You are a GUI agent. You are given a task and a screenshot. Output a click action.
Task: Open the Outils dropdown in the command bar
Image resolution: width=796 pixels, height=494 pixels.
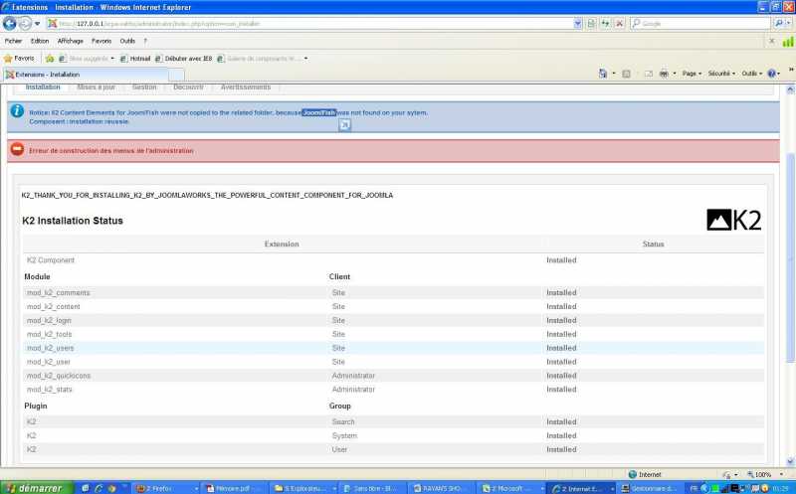[x=752, y=74]
